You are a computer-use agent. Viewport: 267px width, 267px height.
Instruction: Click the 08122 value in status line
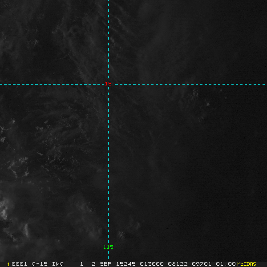tap(178, 264)
